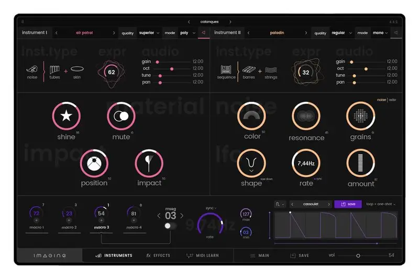Click the plus button under macro 1
This screenshot has height=279, width=419.
pyautogui.click(x=36, y=220)
